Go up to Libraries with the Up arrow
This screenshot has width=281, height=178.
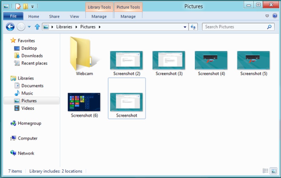pos(37,26)
